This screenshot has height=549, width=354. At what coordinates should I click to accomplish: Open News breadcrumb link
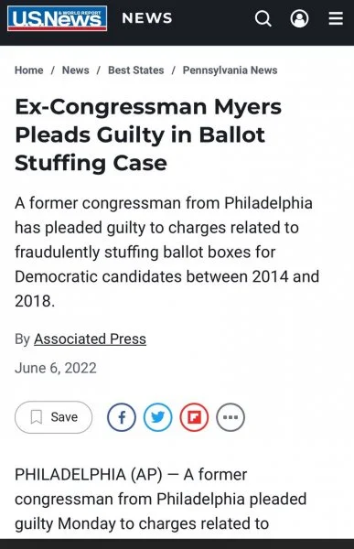point(76,70)
